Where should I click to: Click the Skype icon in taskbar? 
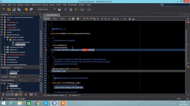pyautogui.click(x=46, y=103)
